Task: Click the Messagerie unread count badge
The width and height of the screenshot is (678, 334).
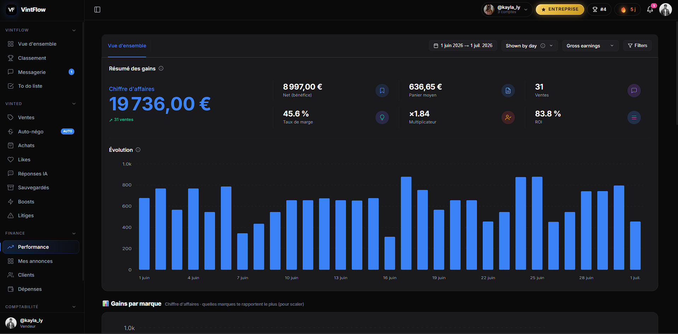Action: (71, 72)
